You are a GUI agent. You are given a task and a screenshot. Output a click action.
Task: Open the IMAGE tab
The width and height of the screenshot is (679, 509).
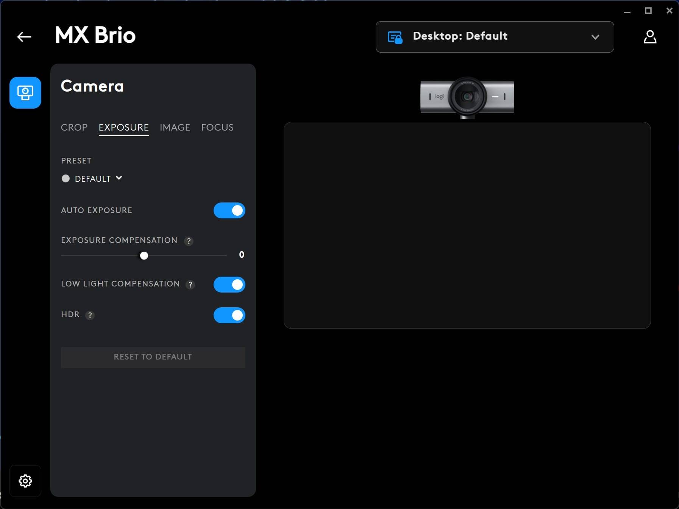[x=175, y=128]
